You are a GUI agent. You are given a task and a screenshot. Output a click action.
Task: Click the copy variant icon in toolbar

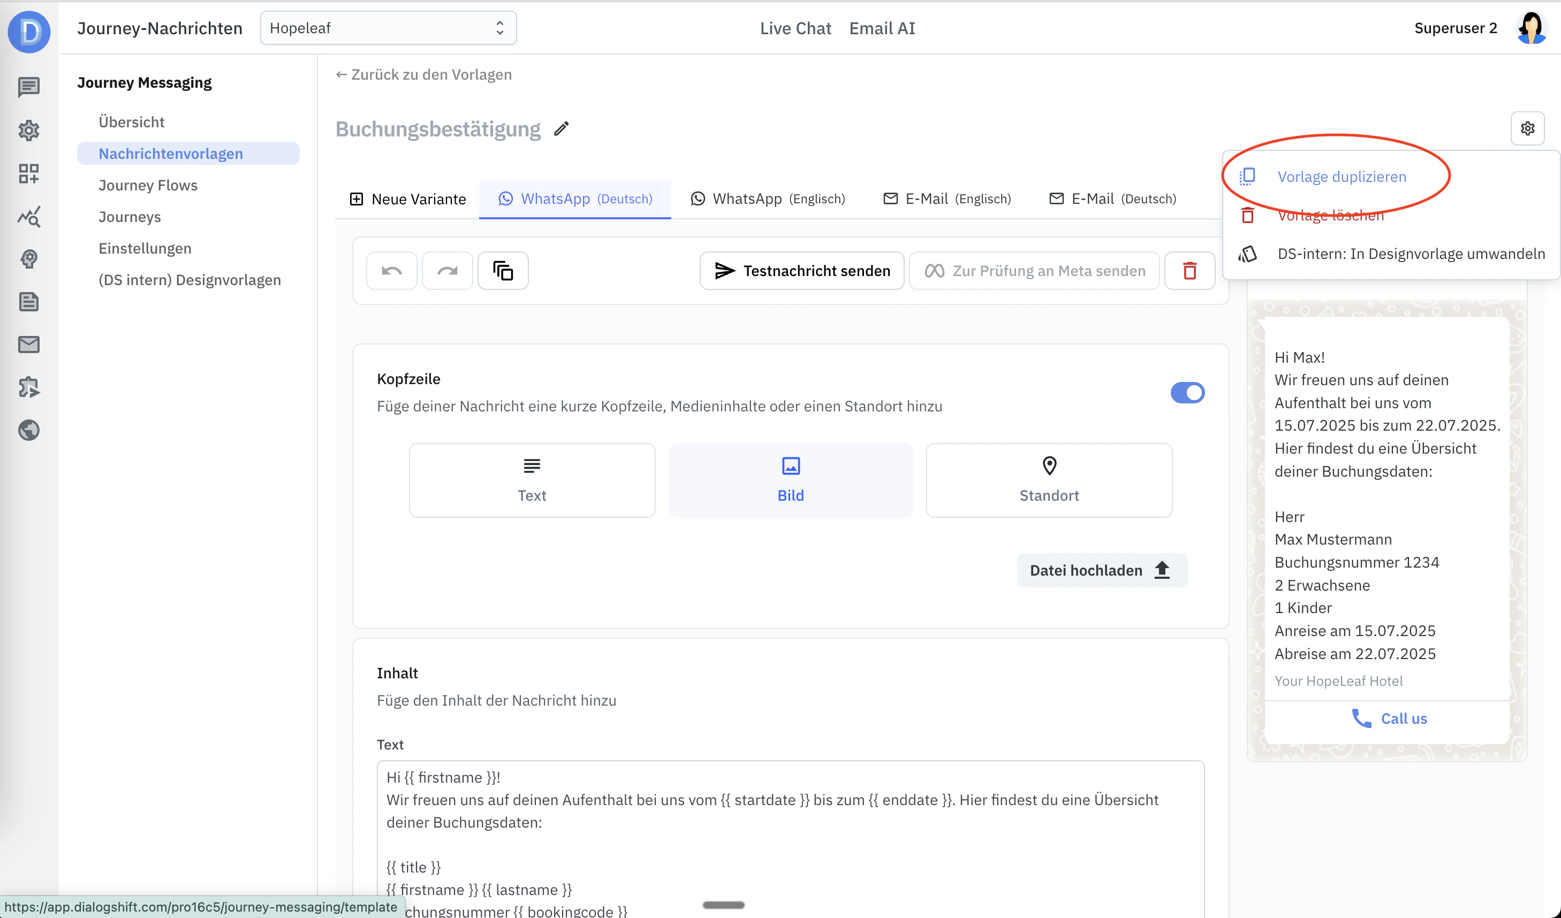502,271
